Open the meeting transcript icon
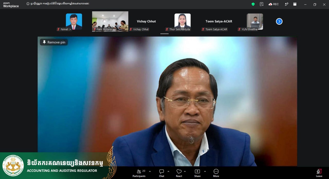 point(262,4)
